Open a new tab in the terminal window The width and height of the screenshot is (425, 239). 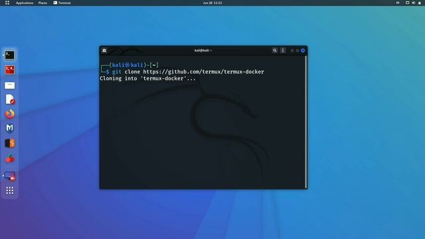[104, 50]
